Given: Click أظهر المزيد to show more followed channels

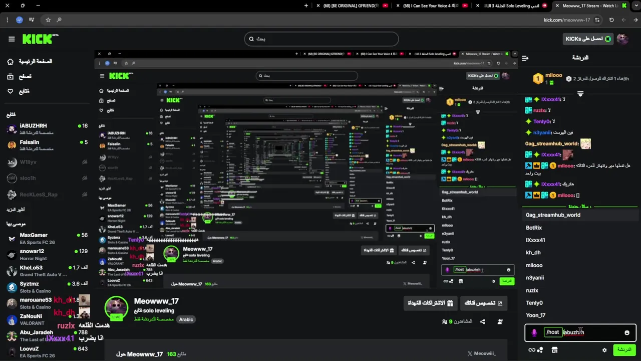Looking at the screenshot, I should pos(16,209).
